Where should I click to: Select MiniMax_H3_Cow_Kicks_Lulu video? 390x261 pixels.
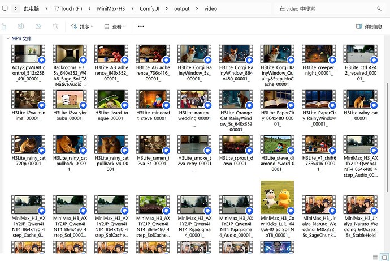(x=278, y=209)
